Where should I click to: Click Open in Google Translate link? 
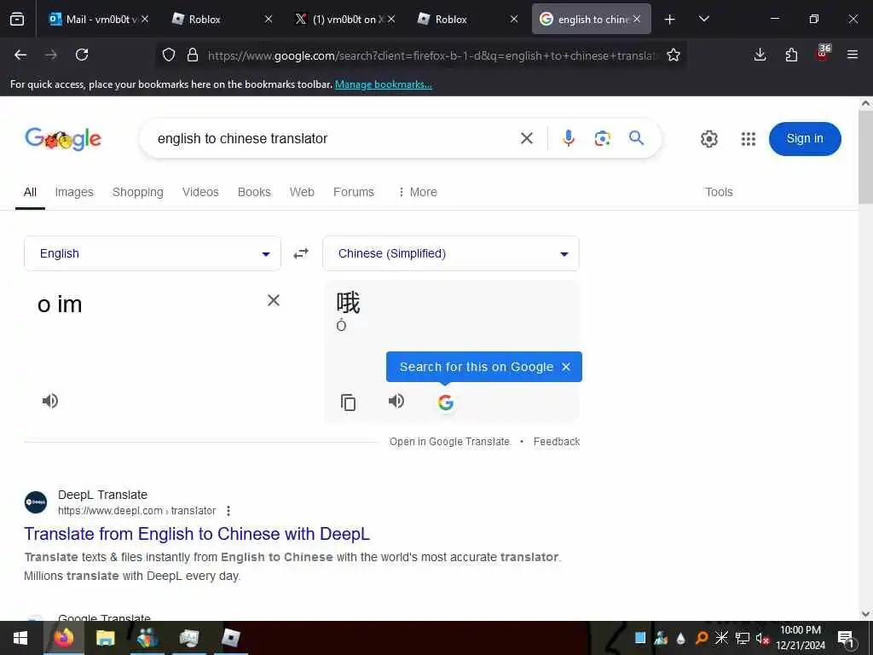pyautogui.click(x=449, y=442)
